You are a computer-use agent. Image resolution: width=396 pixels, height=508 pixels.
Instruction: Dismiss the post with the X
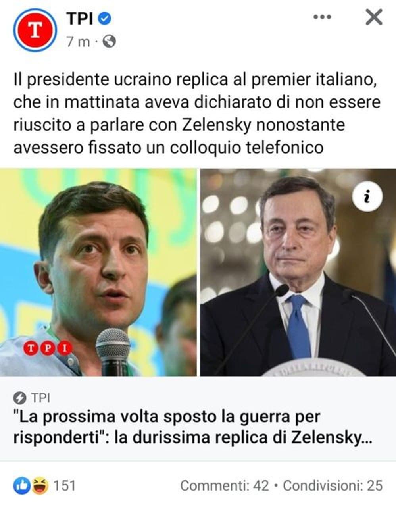373,17
